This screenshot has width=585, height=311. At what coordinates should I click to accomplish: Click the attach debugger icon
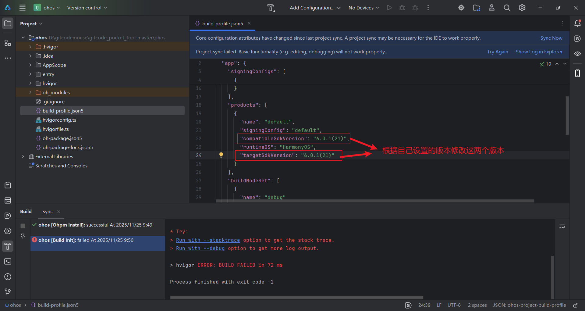click(415, 8)
